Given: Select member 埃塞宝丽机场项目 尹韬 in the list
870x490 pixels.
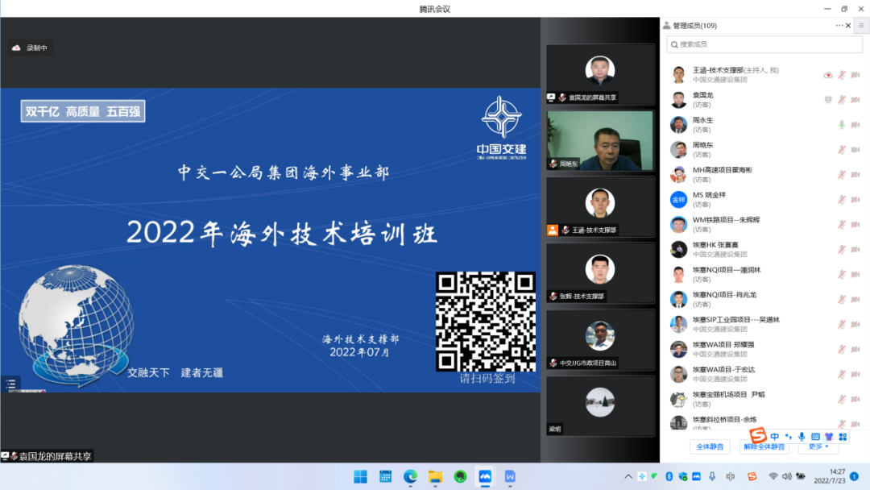Looking at the screenshot, I should click(x=764, y=399).
